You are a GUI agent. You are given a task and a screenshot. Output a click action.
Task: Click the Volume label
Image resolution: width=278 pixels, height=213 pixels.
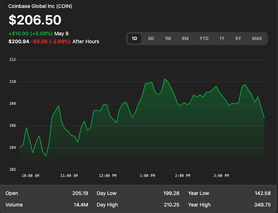coord(14,205)
